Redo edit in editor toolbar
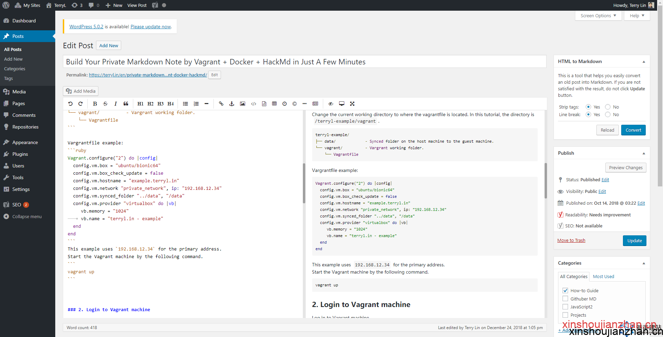The width and height of the screenshot is (663, 337). tap(80, 104)
